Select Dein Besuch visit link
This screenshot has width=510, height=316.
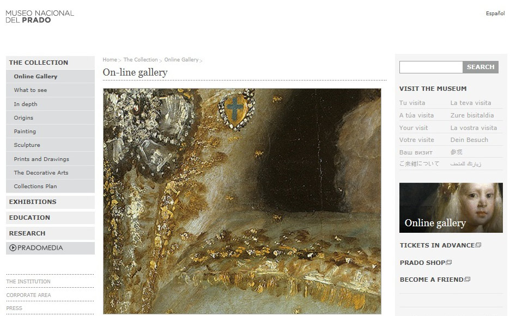[469, 140]
